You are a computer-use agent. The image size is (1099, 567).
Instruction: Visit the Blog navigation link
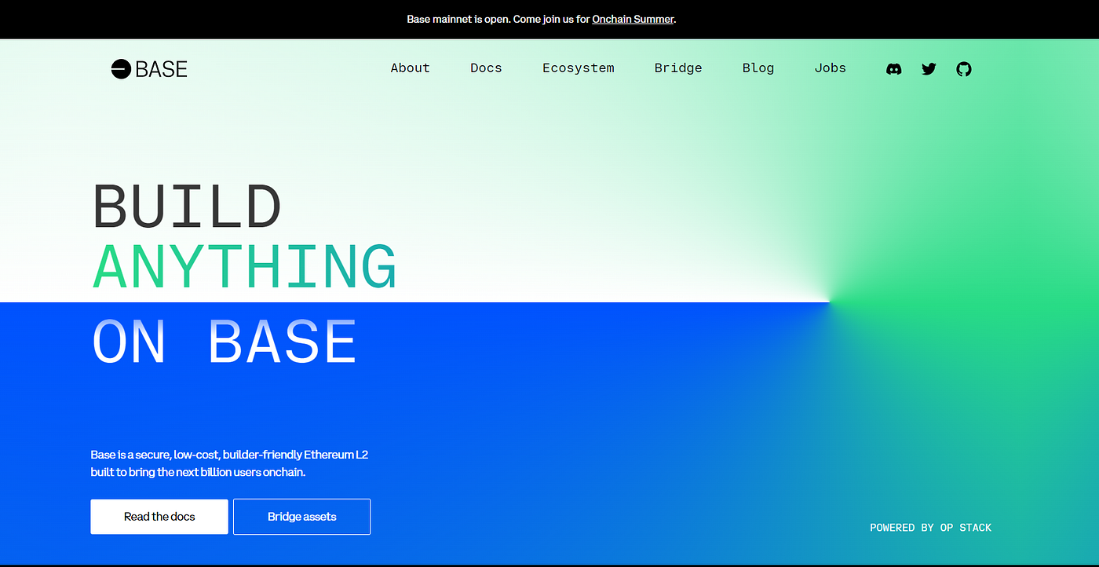click(758, 68)
